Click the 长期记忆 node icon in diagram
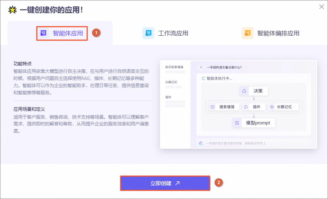This screenshot has width=328, height=199. click(x=272, y=107)
